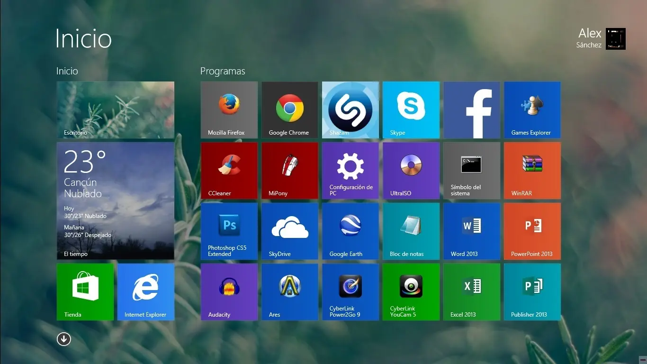Viewport: 647px width, 364px height.
Task: Open Bloc de notas tile
Action: 411,231
